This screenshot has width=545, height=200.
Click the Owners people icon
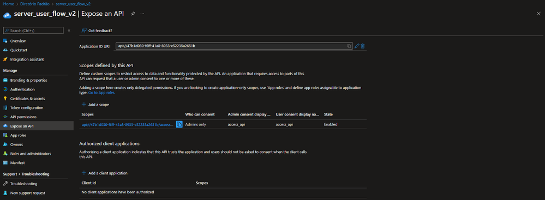(x=5, y=144)
